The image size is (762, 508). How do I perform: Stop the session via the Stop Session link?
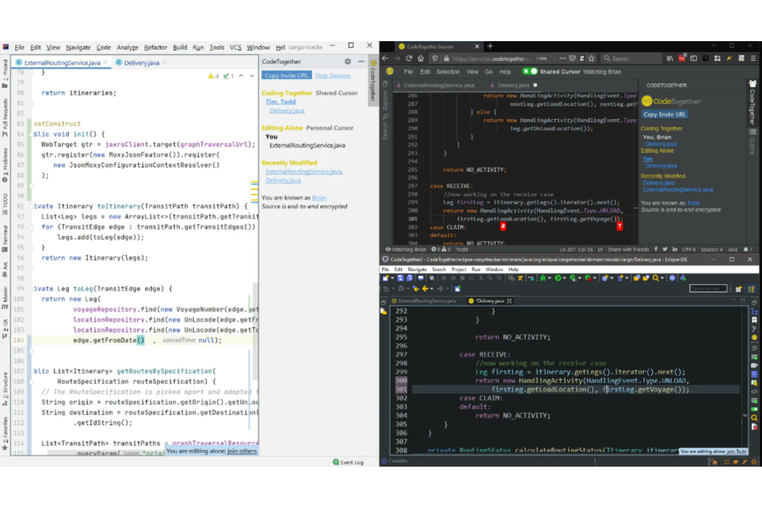tap(333, 75)
